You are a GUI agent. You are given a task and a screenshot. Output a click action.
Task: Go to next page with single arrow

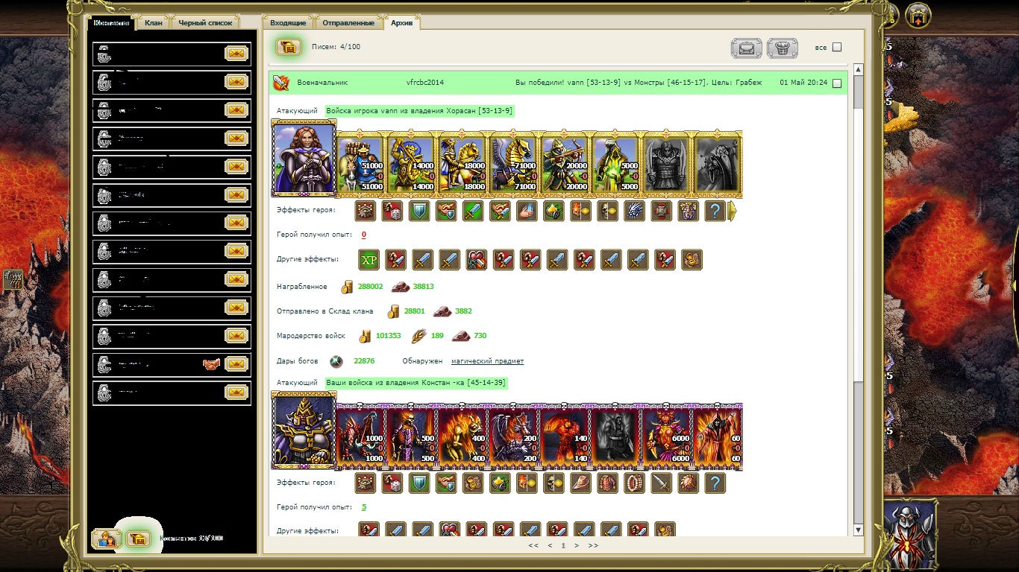[x=577, y=546]
